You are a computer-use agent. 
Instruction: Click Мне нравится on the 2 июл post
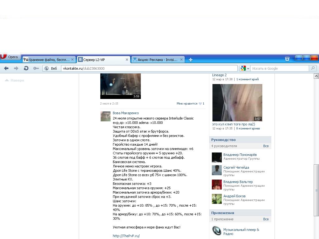(187, 103)
